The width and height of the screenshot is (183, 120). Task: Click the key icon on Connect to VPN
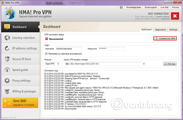pyautogui.click(x=157, y=38)
